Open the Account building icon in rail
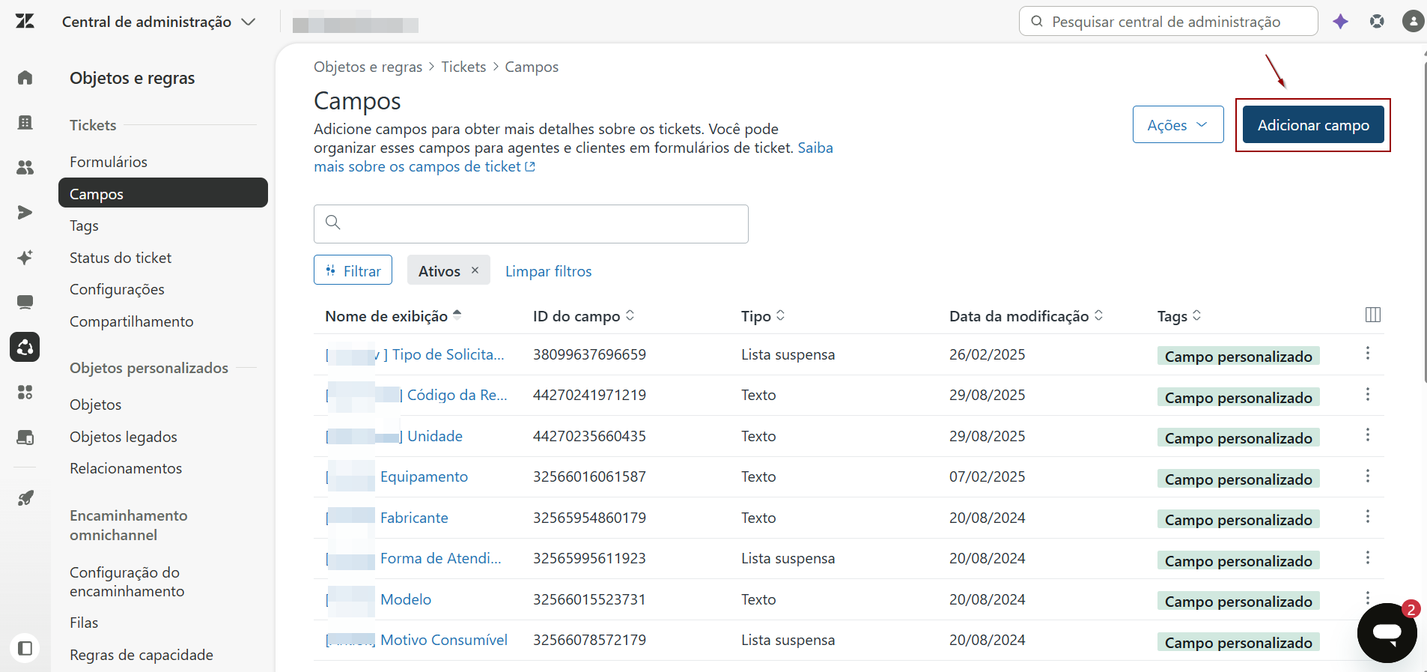This screenshot has width=1427, height=672. 25,123
